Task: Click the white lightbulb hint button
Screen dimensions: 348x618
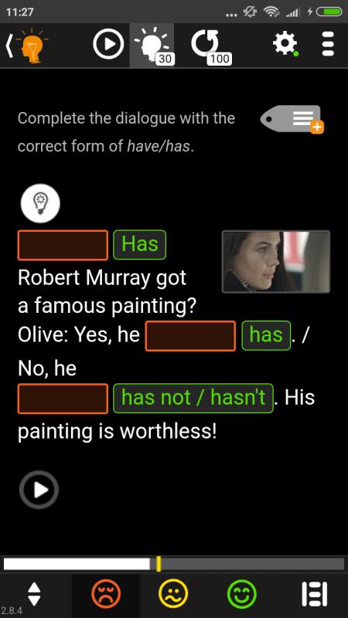Action: tap(40, 203)
